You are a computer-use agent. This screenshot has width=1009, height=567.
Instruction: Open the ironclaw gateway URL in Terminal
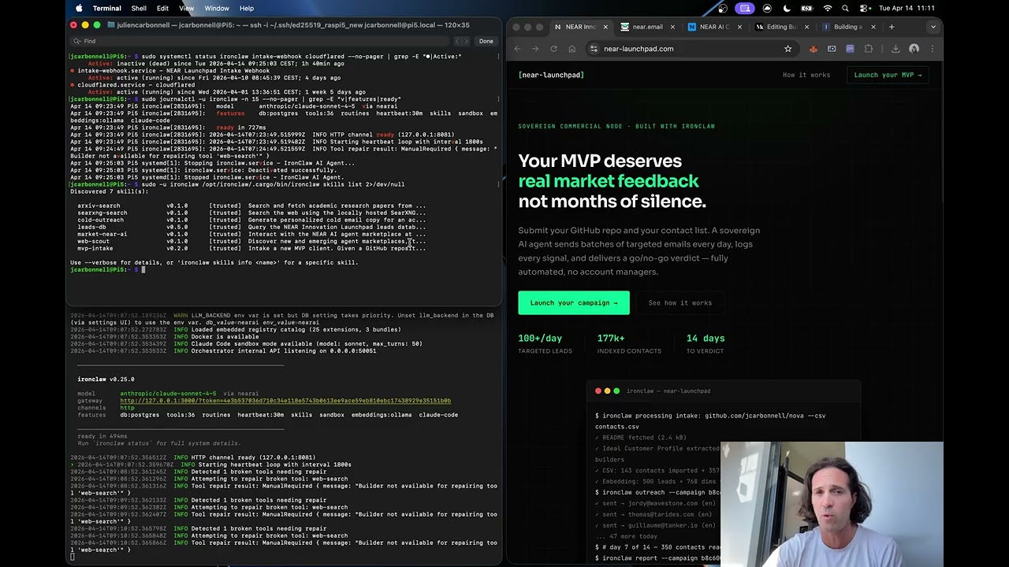285,401
